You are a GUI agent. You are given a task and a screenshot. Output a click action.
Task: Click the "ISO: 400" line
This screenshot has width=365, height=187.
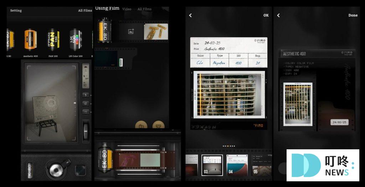point(291,70)
